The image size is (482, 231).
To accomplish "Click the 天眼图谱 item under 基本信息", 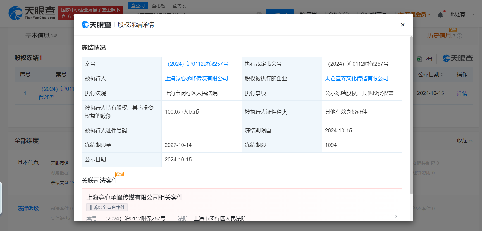I will 59,163.
